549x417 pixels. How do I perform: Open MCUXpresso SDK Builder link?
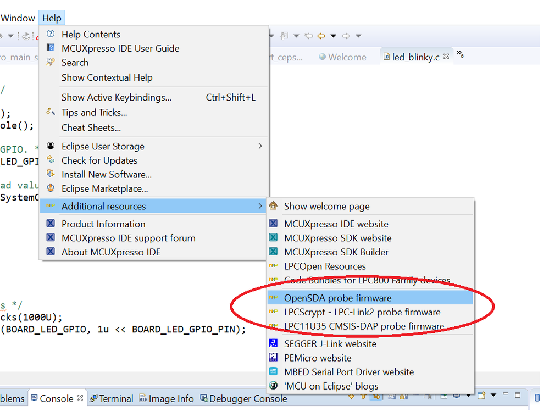[336, 252]
